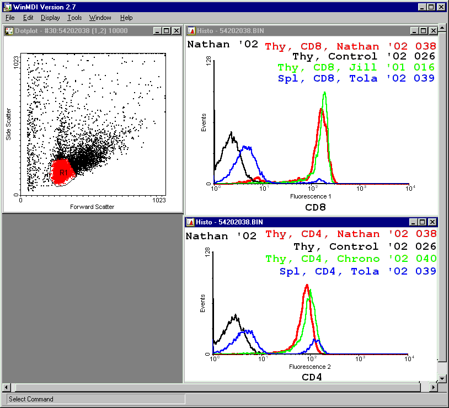This screenshot has height=408, width=449.
Task: Maximize the CD4 histogram window
Action: point(423,222)
